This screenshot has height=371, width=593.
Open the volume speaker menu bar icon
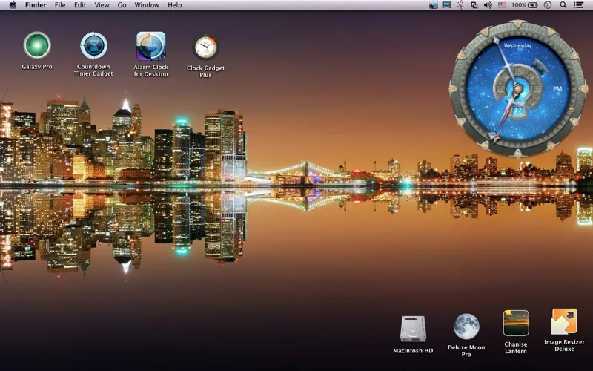click(488, 5)
